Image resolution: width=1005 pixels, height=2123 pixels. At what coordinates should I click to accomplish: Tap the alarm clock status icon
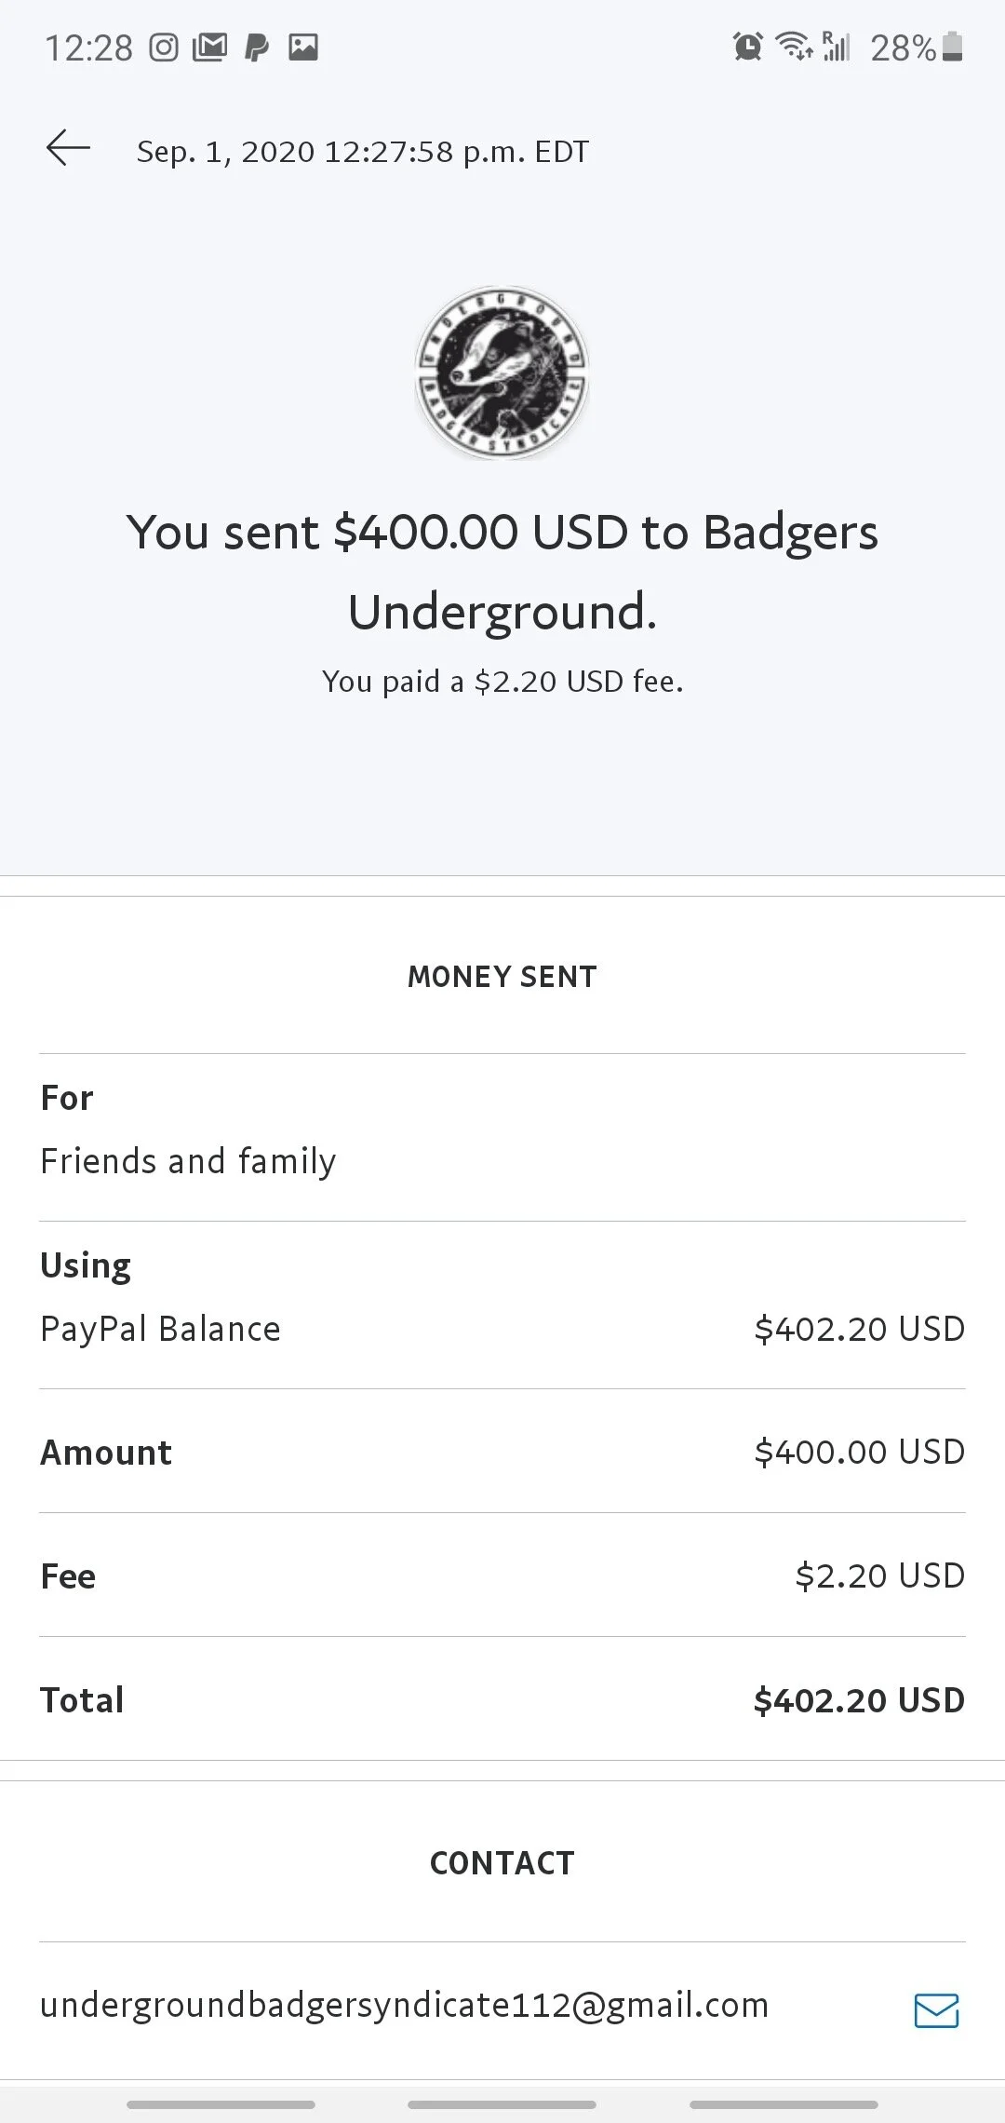tap(748, 47)
